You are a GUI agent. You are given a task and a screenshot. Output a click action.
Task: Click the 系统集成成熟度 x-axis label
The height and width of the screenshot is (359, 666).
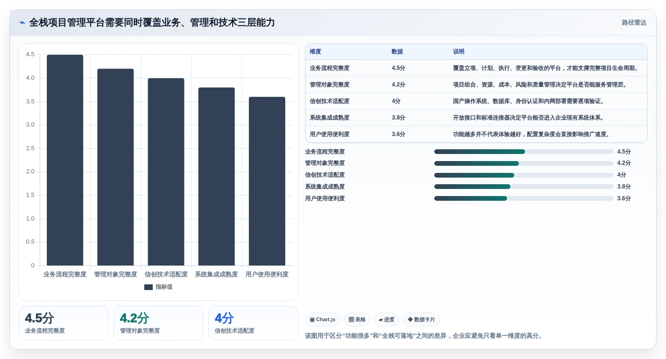[217, 274]
